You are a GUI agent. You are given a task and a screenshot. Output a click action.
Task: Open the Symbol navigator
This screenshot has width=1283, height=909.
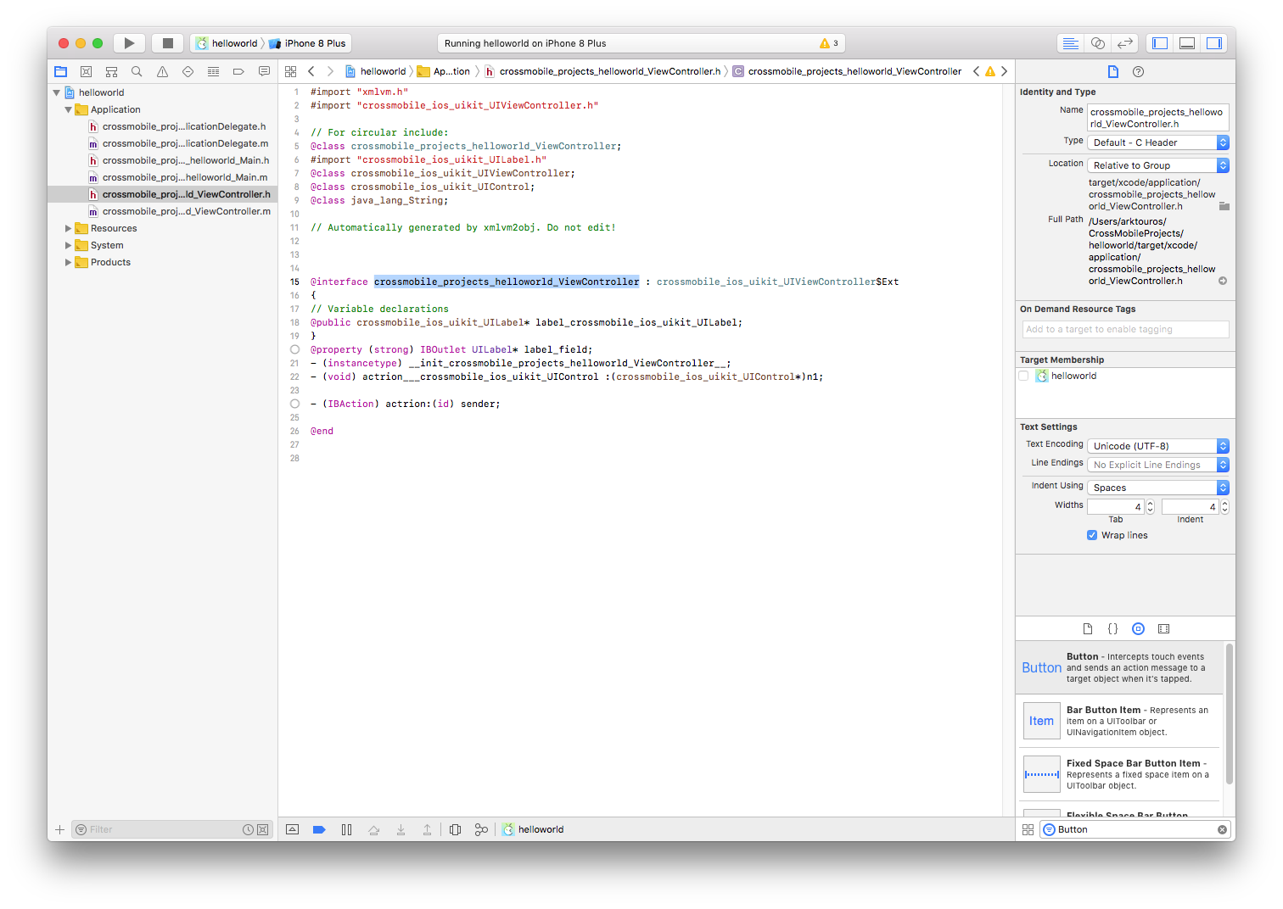pos(111,71)
